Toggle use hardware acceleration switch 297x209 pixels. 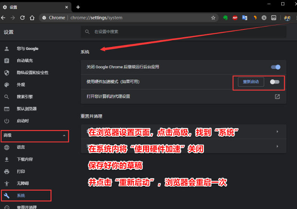pyautogui.click(x=275, y=82)
